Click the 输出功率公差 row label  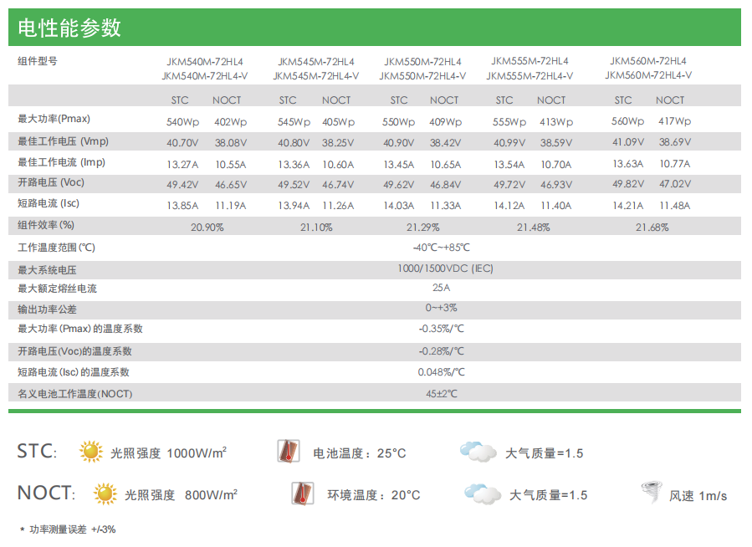(47, 309)
